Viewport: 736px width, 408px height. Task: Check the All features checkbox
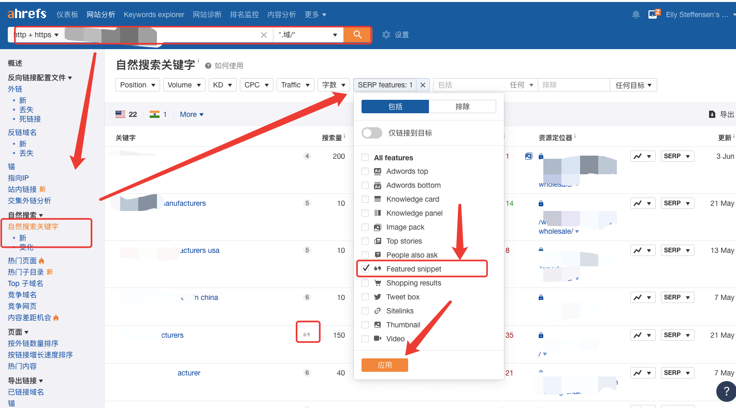[x=365, y=158]
